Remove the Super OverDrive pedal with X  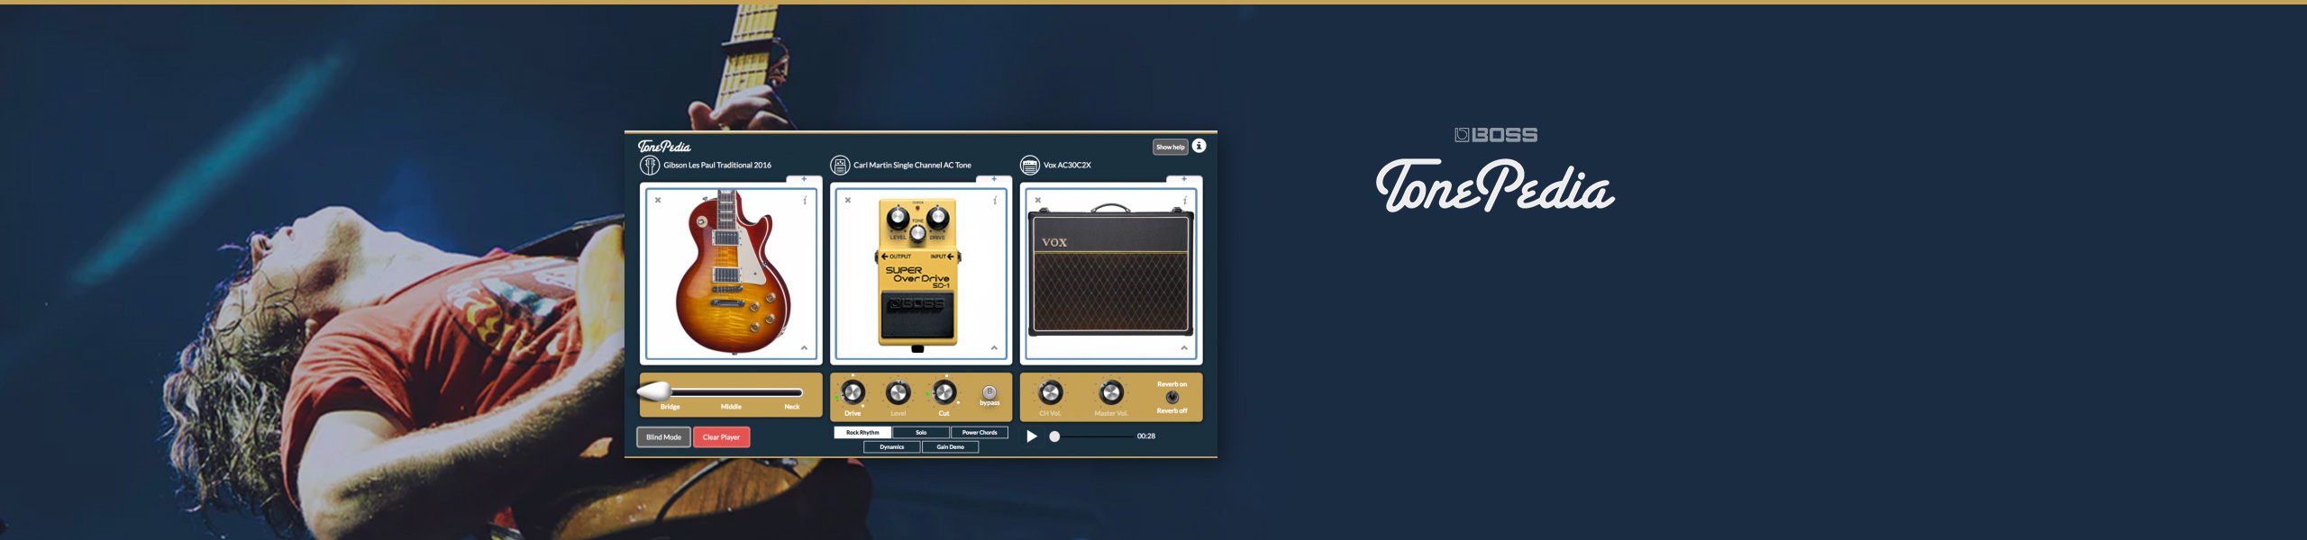848,200
